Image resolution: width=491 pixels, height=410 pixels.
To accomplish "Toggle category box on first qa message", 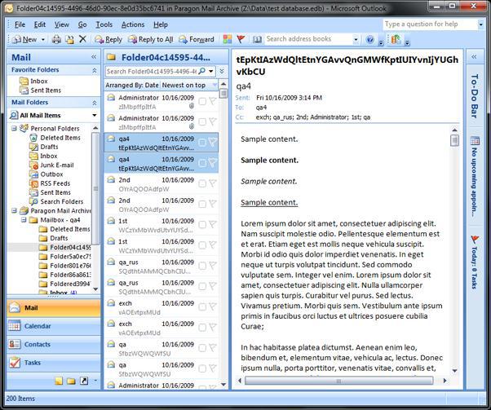I will 202,348.
